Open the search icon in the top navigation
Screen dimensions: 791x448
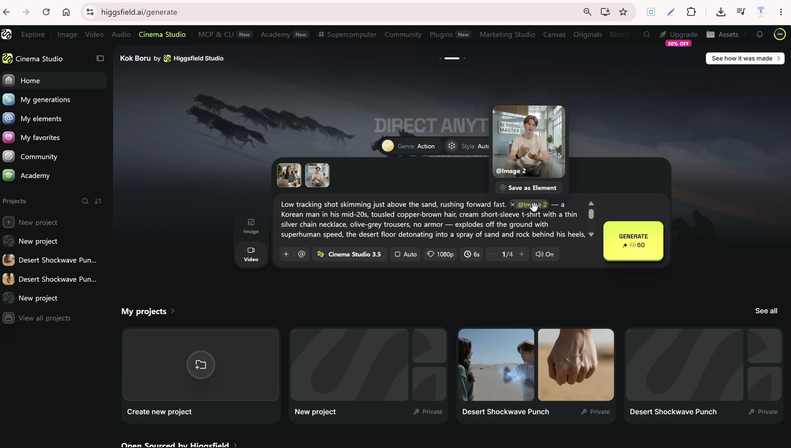click(647, 35)
